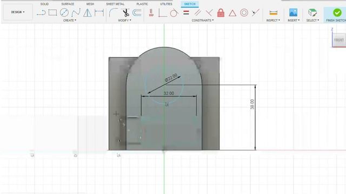Select the Sketch Dimension tool

click(99, 13)
